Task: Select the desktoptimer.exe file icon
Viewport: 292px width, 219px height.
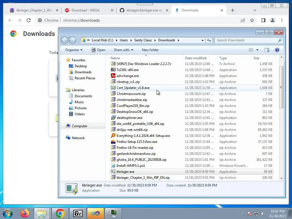Action: [x=113, y=118]
